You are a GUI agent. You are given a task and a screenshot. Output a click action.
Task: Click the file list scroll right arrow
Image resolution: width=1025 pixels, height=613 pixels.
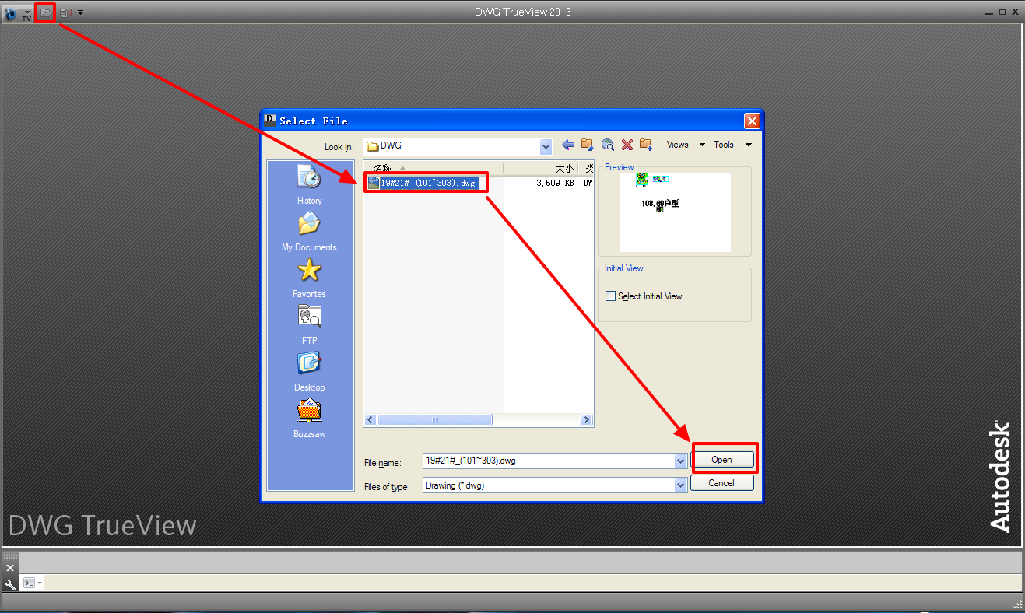tap(586, 420)
